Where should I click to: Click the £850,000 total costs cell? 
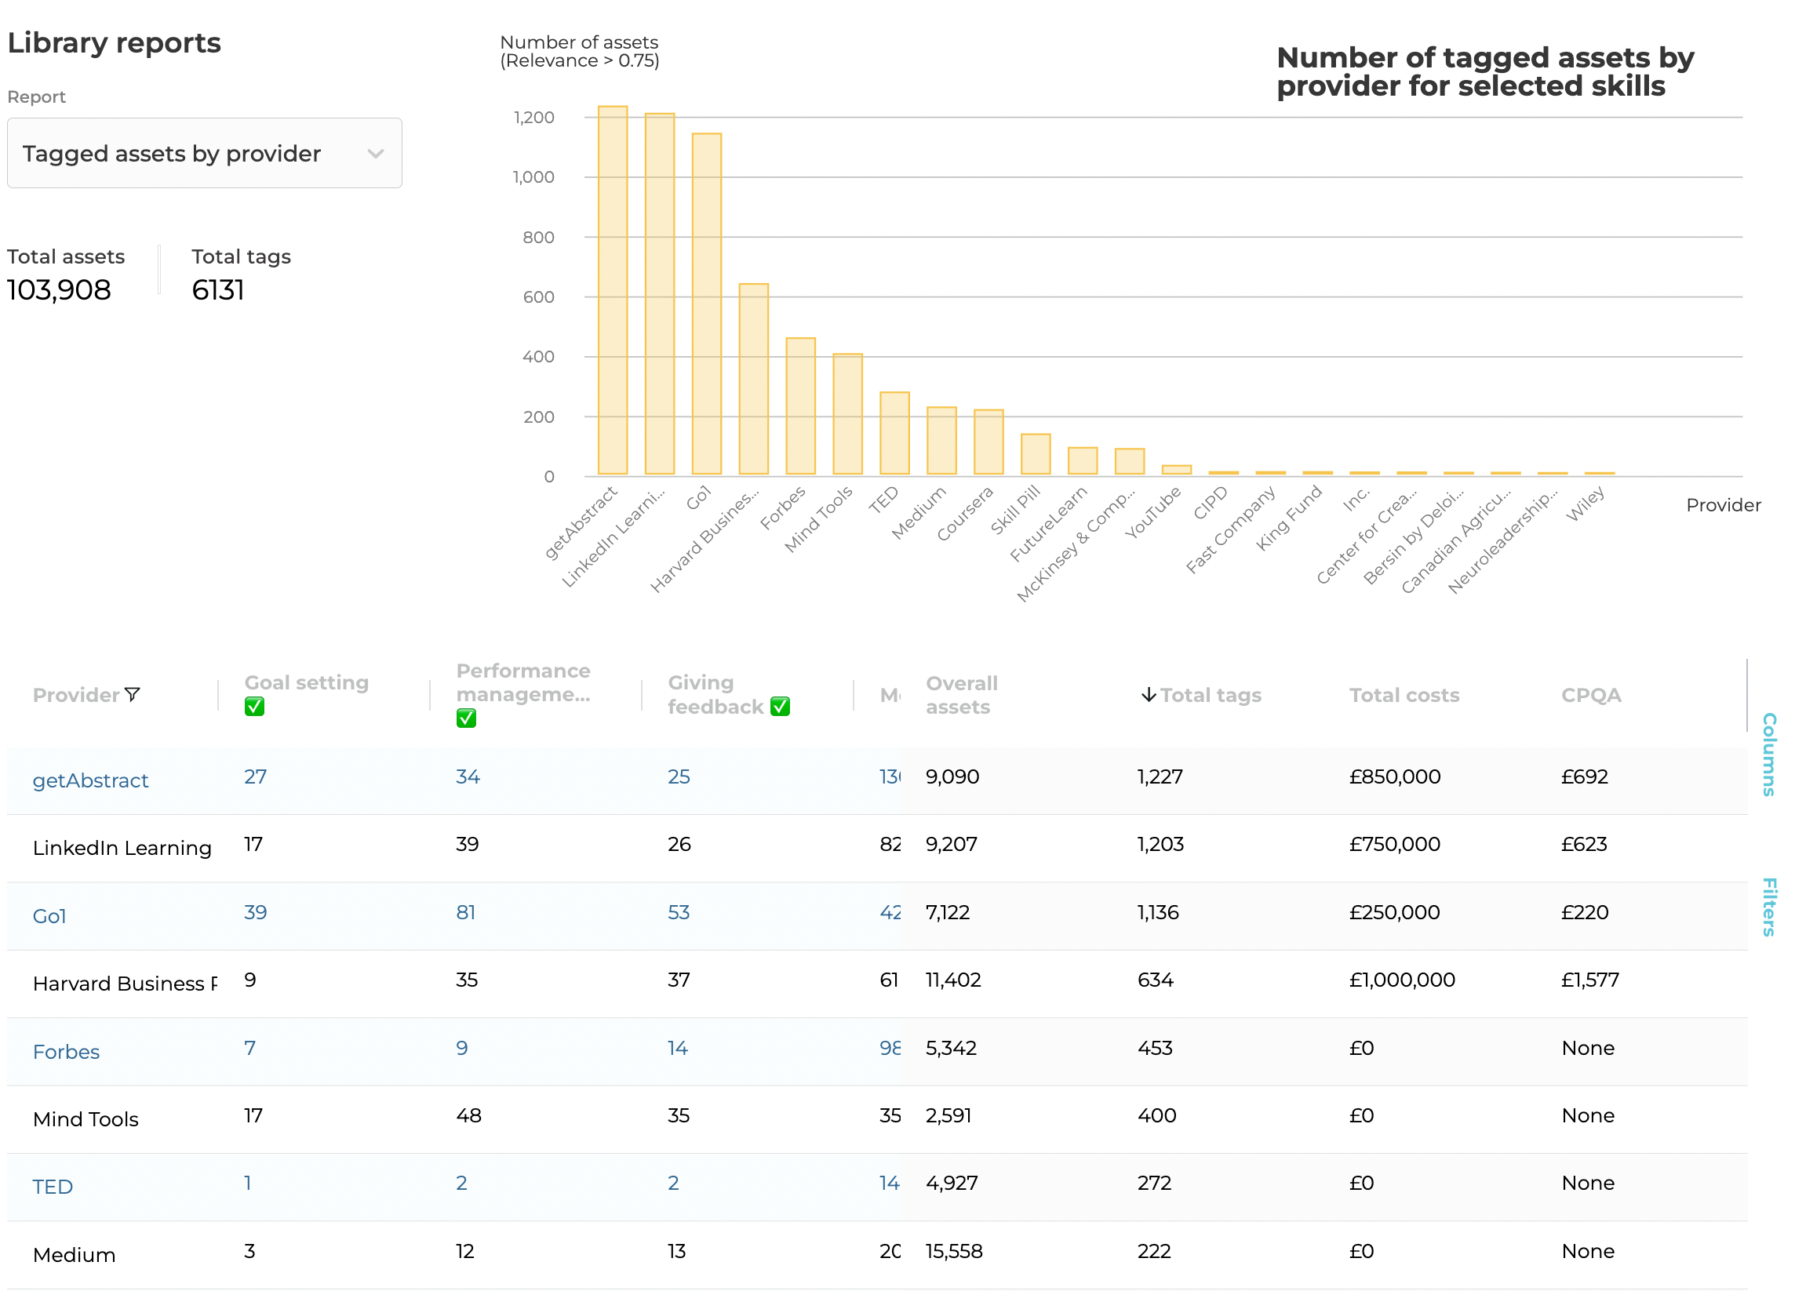(x=1395, y=776)
